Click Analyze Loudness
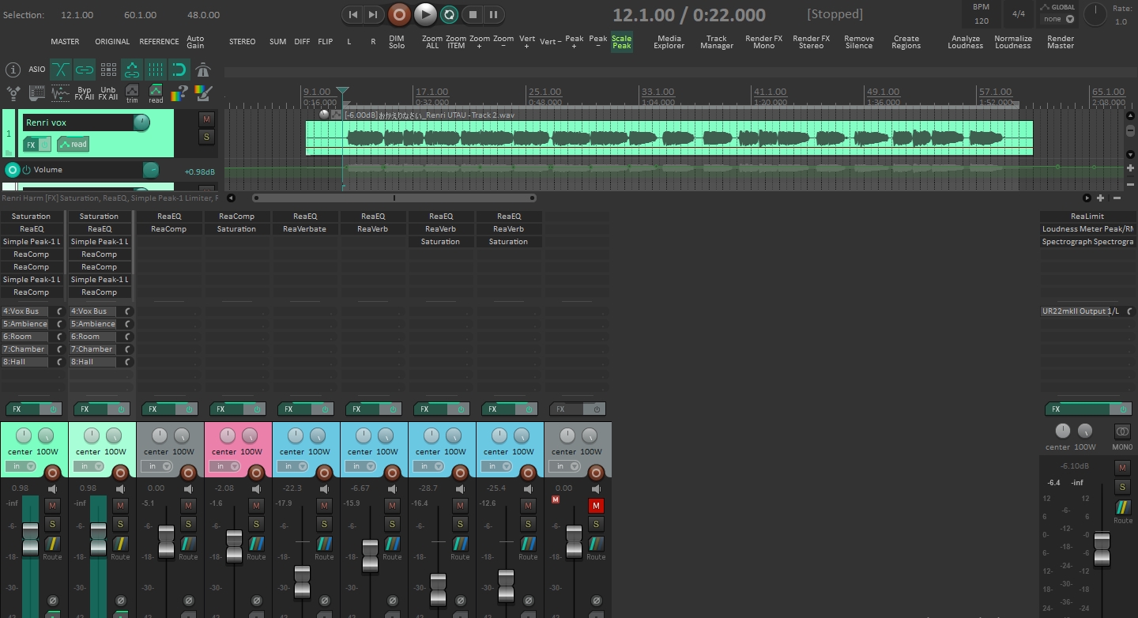Screen dimensions: 1138x618 pyautogui.click(x=966, y=42)
